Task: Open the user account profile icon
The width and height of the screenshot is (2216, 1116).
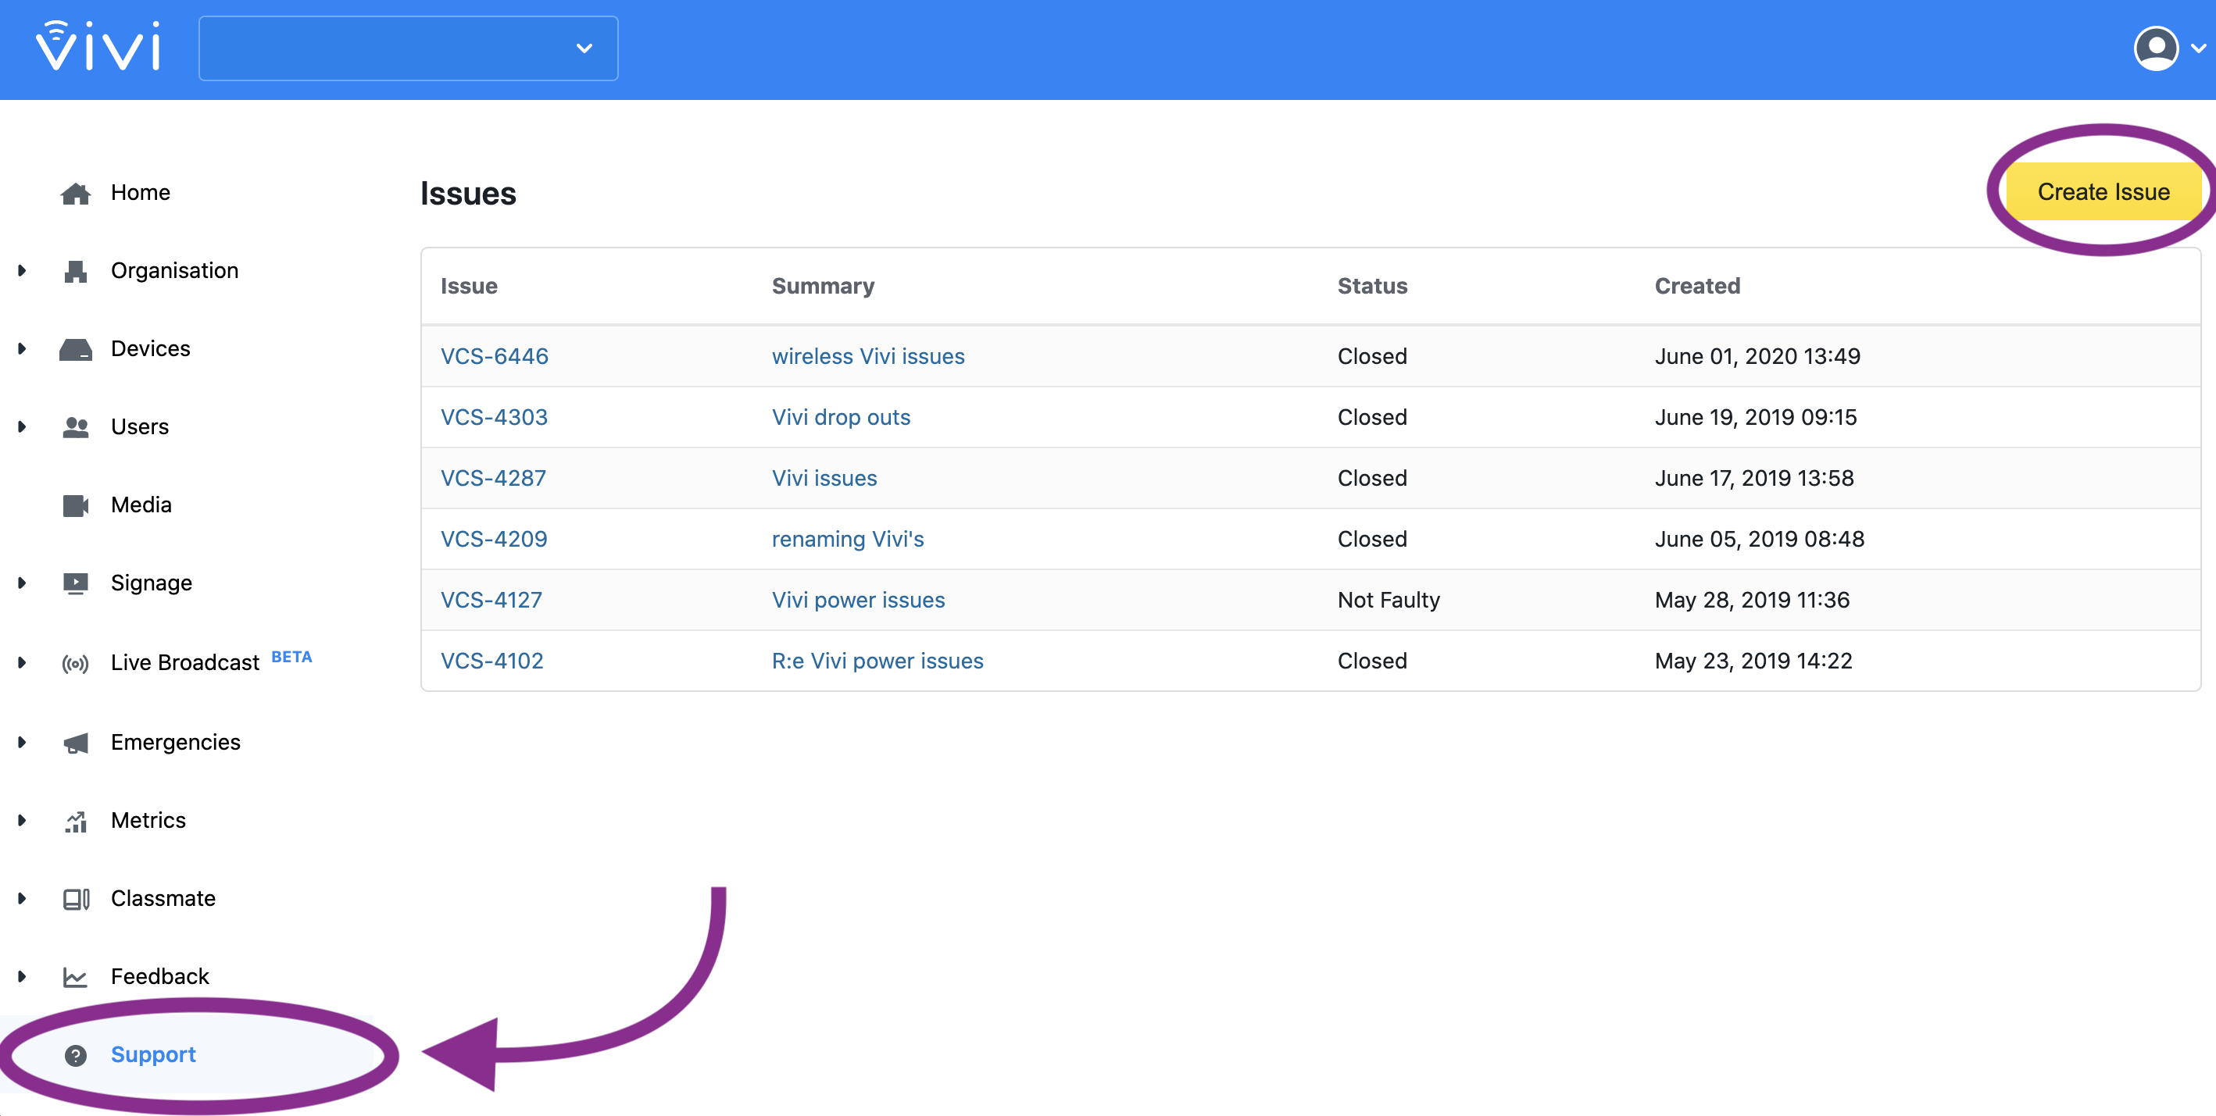Action: point(2156,48)
